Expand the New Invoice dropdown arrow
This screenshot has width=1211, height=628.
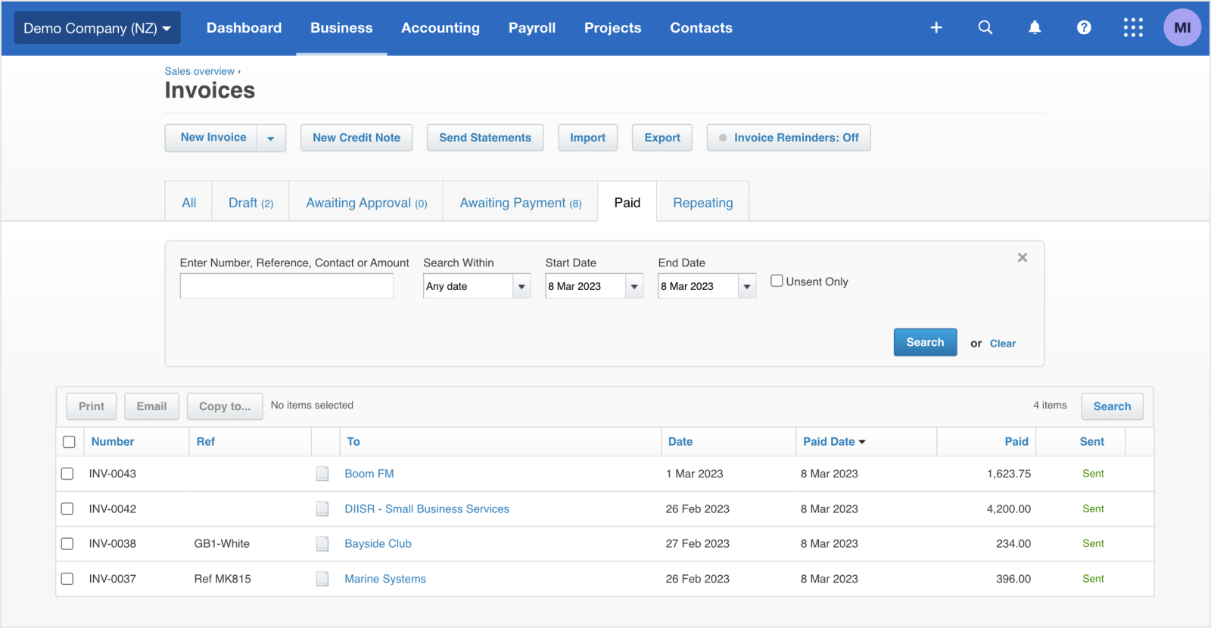pos(271,138)
